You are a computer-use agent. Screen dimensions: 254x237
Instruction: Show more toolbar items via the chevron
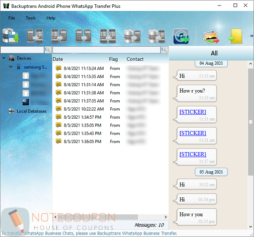pyautogui.click(x=251, y=36)
